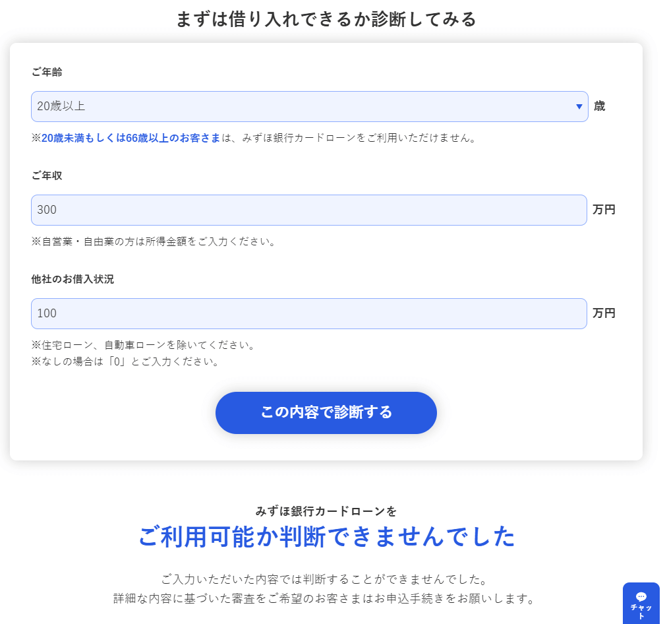Click the blue 20歳未満もしくは66歳以上のお客さま text

(x=131, y=138)
